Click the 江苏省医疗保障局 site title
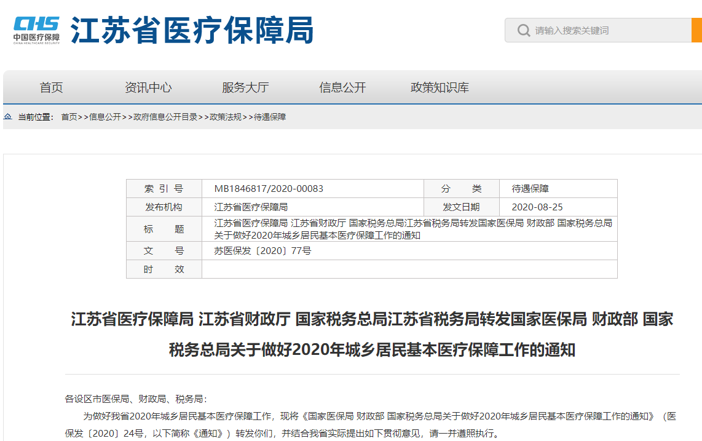The height and width of the screenshot is (441, 702). point(192,31)
